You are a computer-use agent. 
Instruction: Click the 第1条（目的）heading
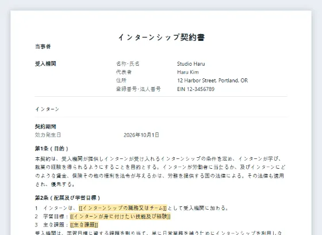52,149
